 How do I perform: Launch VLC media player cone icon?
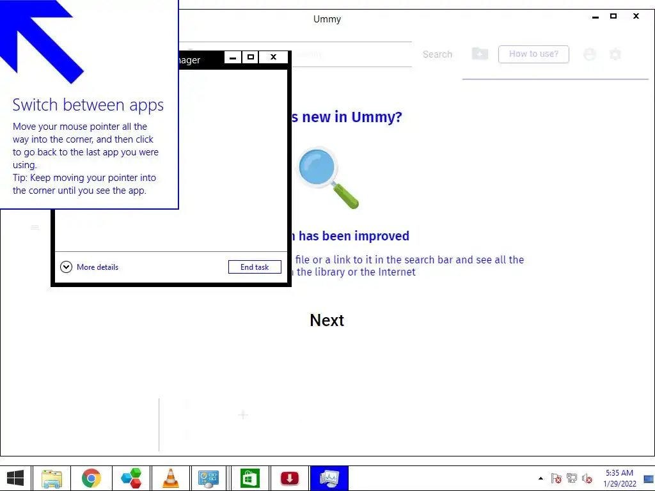pos(170,478)
